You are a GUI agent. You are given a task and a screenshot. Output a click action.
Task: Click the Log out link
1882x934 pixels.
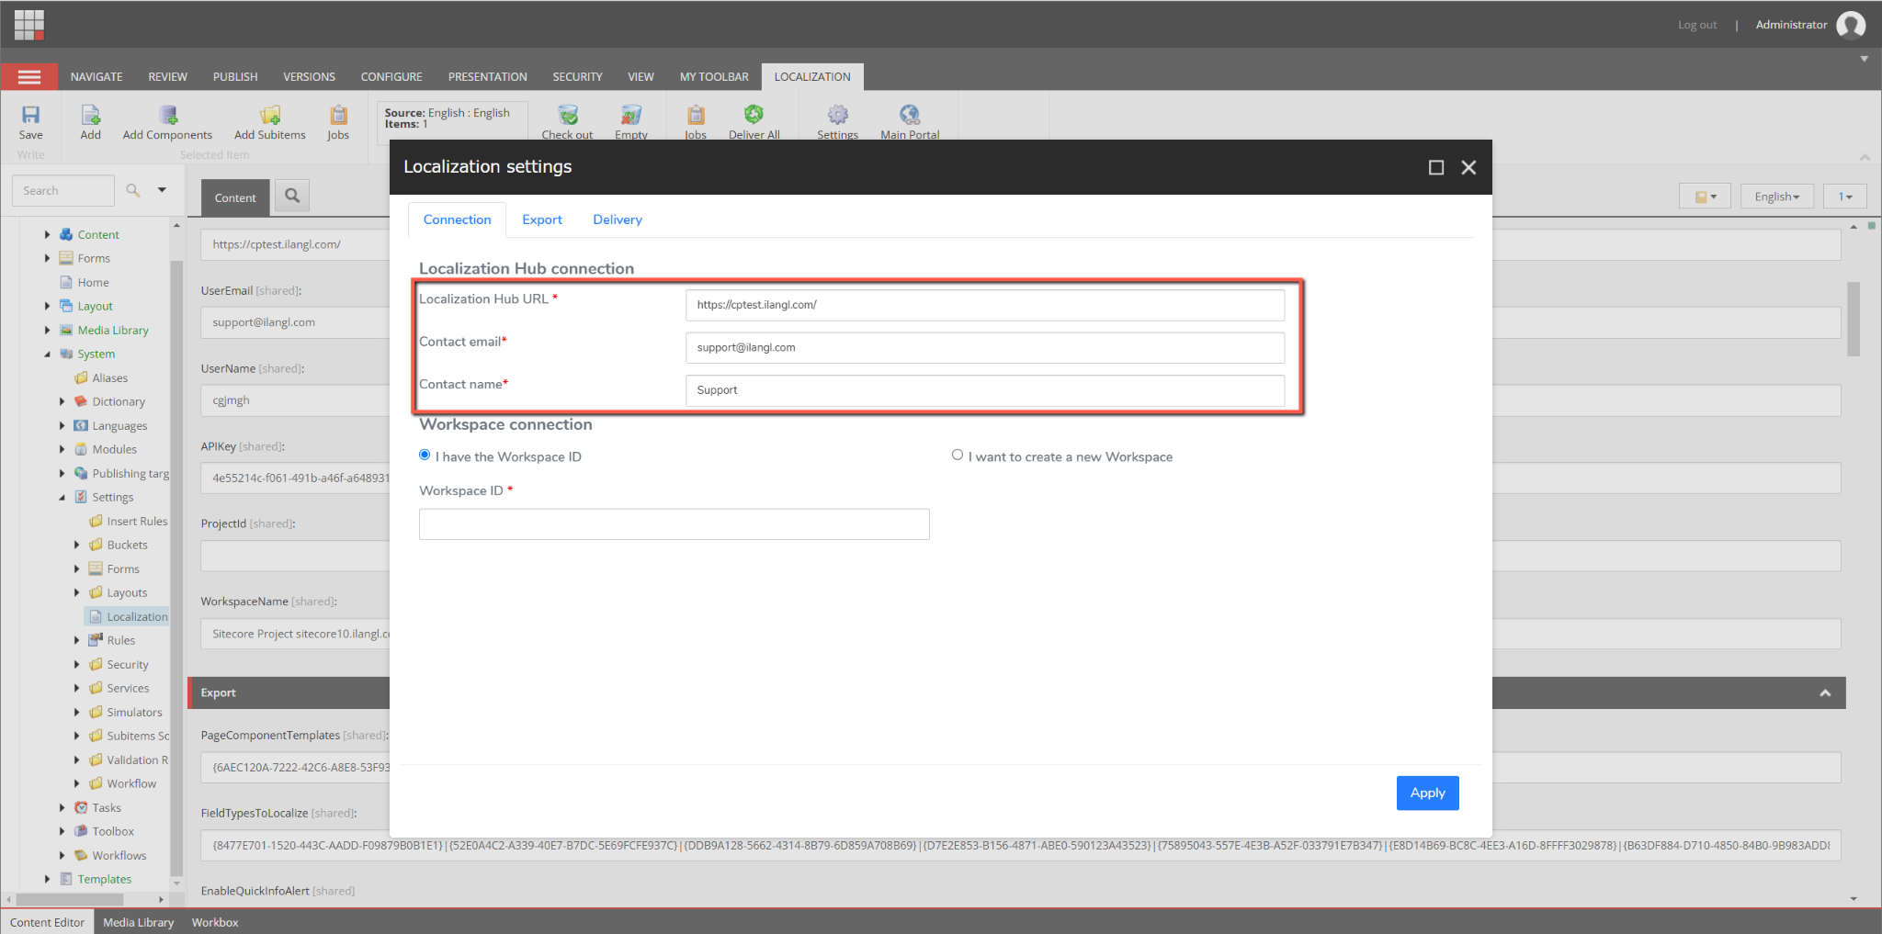[x=1696, y=25]
